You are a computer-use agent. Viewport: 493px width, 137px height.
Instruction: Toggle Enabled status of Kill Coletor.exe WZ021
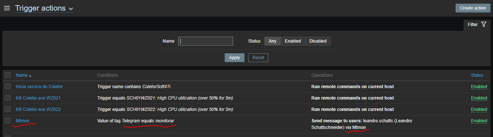[x=479, y=98]
